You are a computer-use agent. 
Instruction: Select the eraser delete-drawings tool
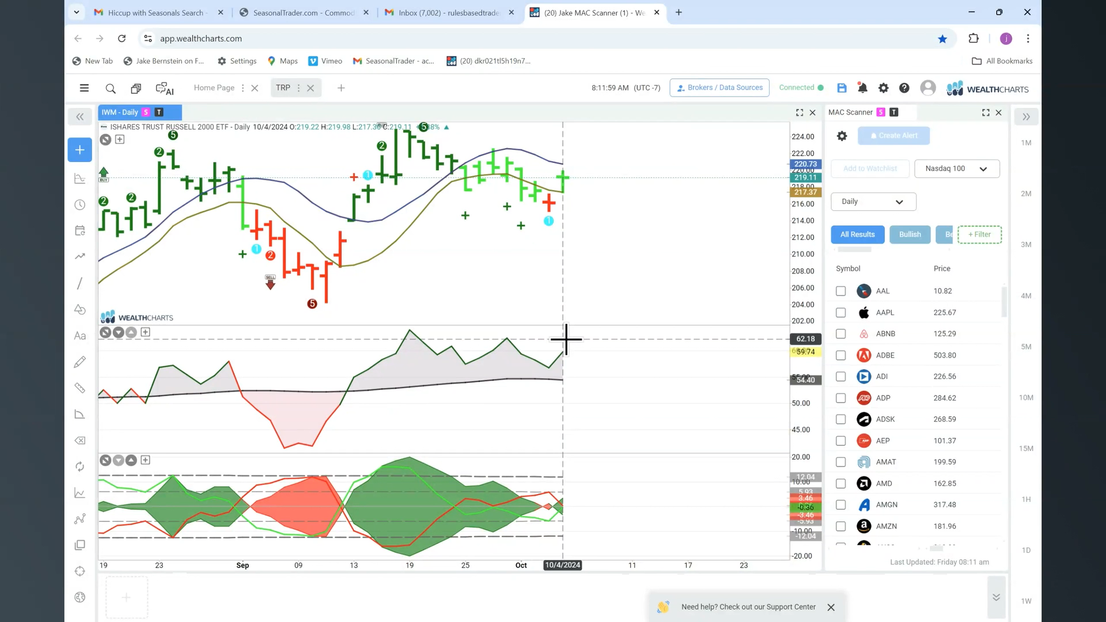coord(80,441)
